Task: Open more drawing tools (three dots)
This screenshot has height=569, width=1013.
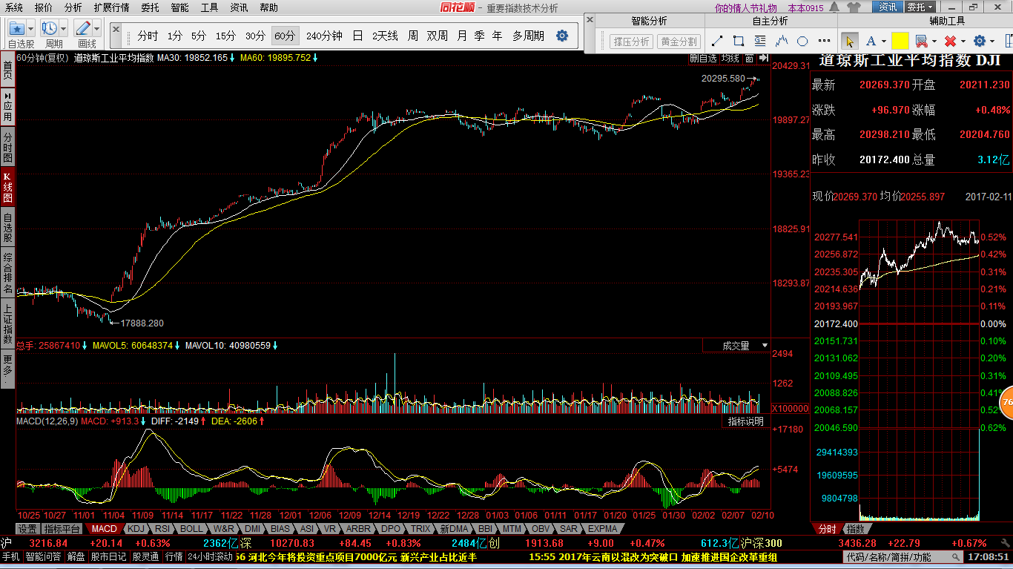Action: pos(824,41)
